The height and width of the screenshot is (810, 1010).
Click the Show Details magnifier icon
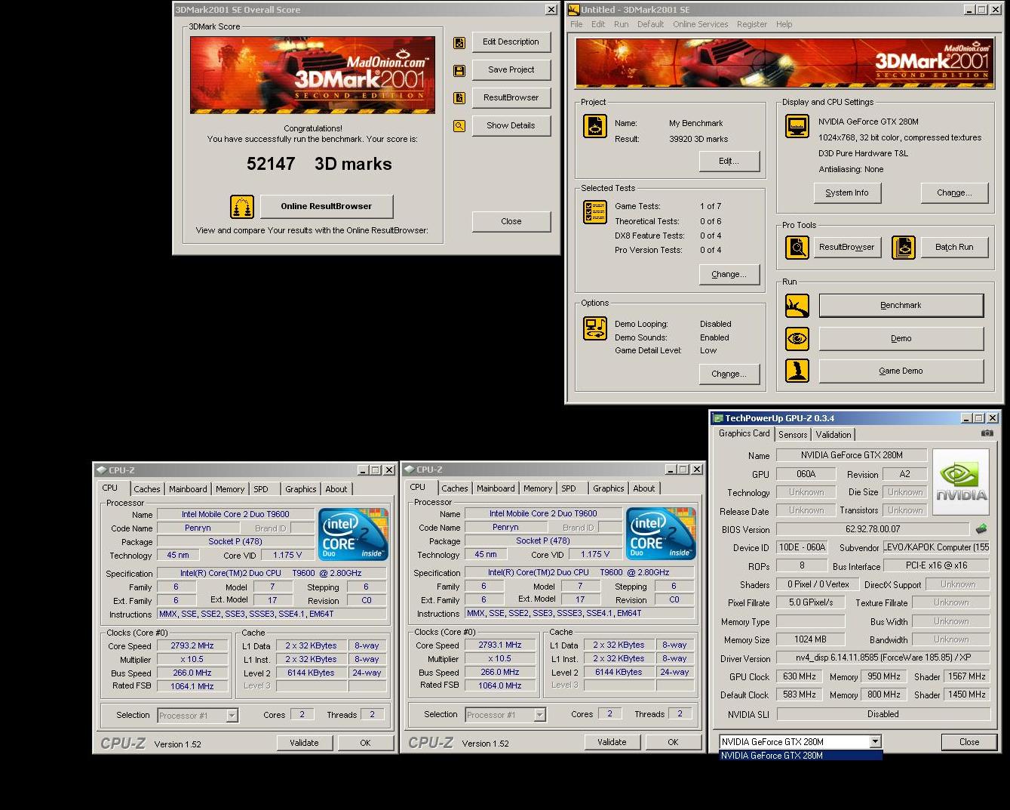(459, 126)
